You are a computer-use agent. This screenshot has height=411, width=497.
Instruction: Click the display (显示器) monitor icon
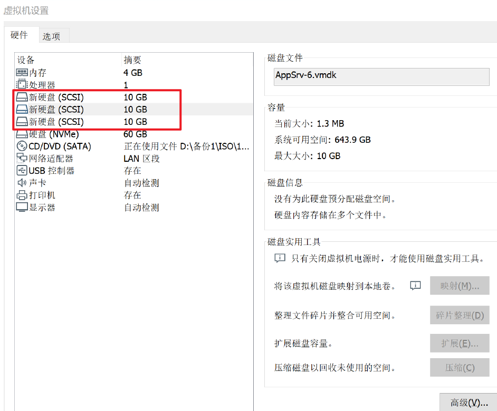click(x=22, y=208)
